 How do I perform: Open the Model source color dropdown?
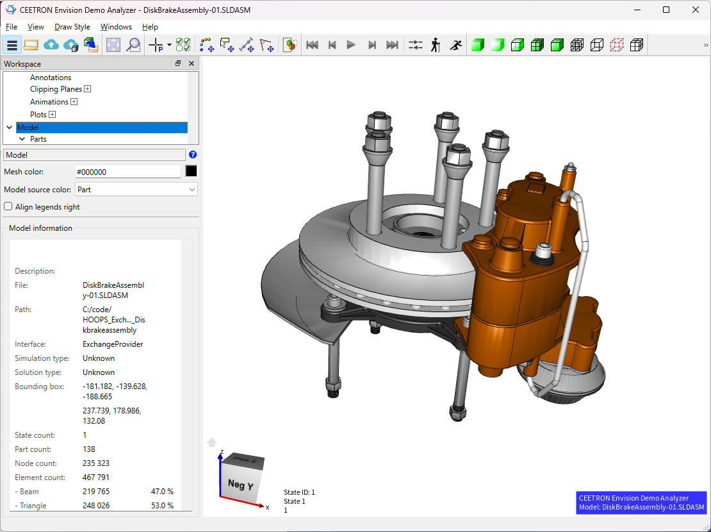tap(136, 190)
